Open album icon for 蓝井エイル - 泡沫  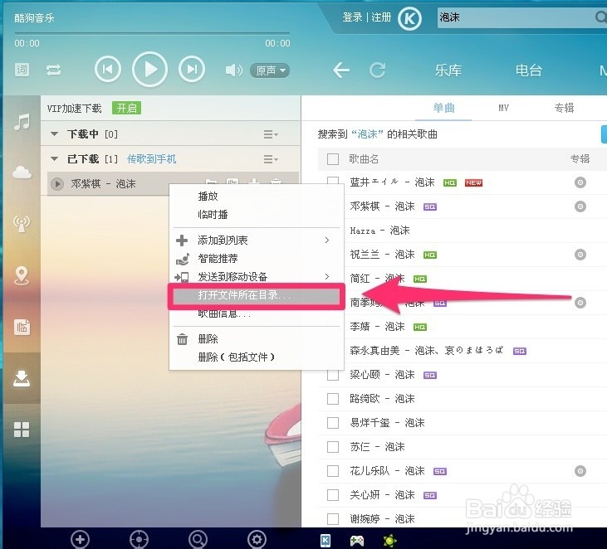(x=580, y=182)
